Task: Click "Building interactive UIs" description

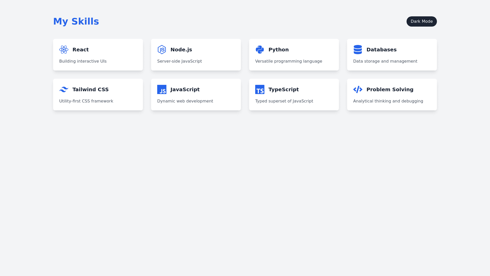Action: coord(83,61)
